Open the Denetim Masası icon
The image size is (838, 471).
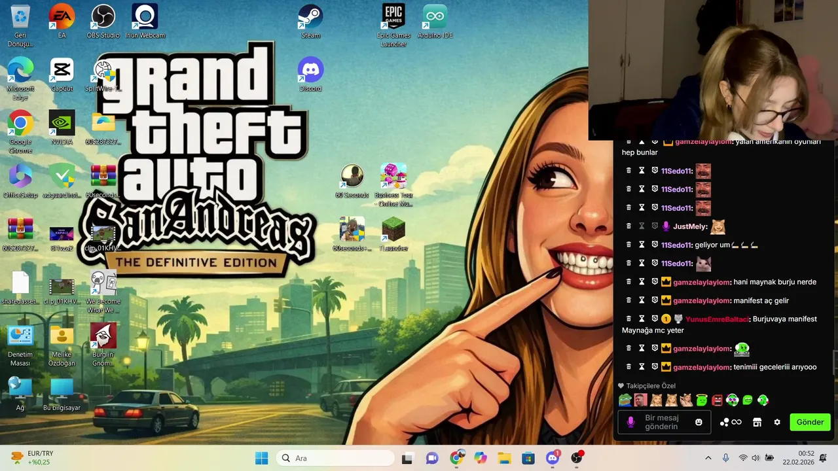point(20,345)
